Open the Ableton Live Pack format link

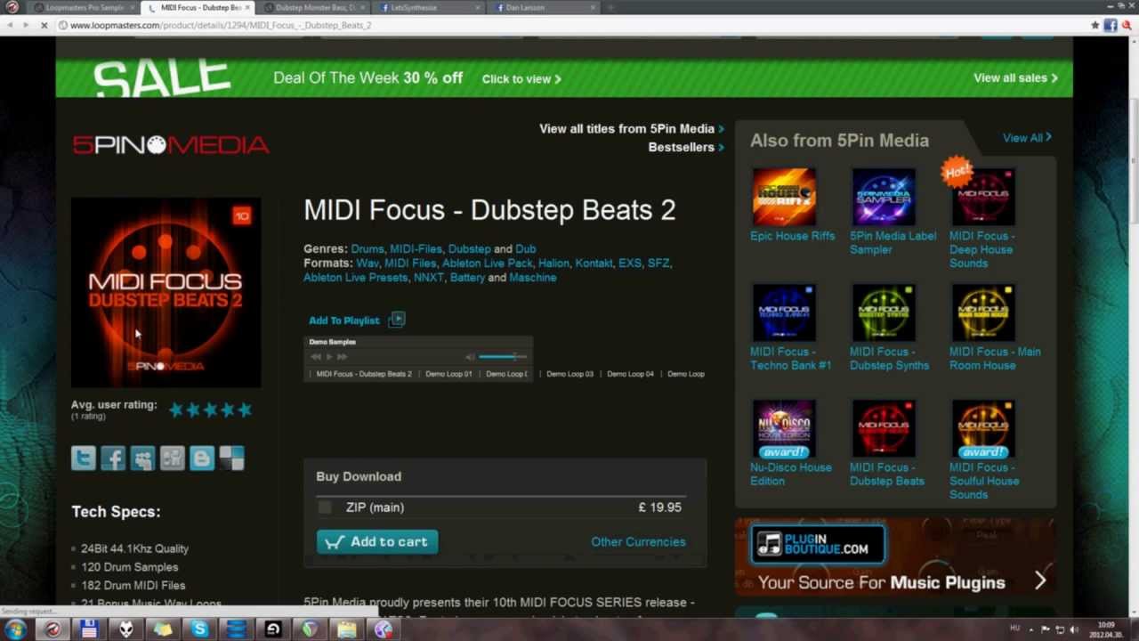click(488, 264)
